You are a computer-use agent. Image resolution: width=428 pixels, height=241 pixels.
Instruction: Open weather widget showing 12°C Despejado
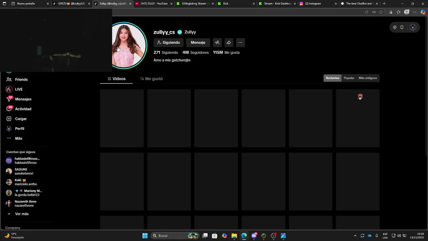point(14,236)
